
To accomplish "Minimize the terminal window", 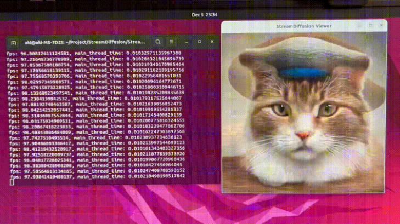I will click(187, 42).
